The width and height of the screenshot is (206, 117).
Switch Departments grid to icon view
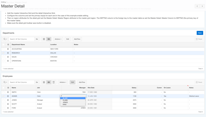coord(44,39)
